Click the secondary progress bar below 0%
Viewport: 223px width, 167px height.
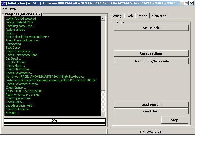(x=55, y=124)
